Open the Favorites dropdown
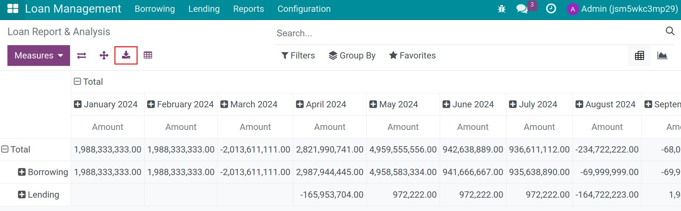Screen dimensions: 681x211 tap(412, 56)
